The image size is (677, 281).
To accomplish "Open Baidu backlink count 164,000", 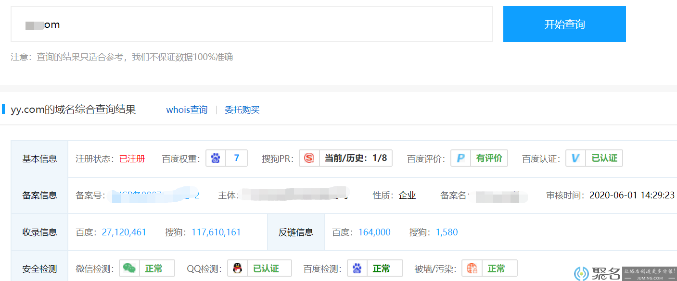I will tap(374, 232).
